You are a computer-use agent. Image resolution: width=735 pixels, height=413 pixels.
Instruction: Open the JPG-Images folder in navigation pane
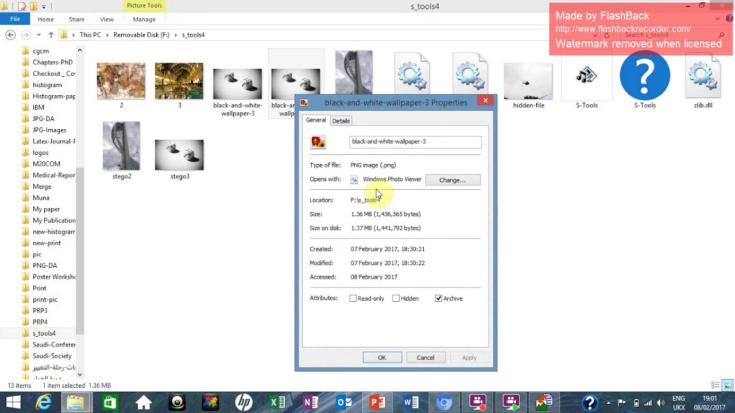(x=49, y=130)
